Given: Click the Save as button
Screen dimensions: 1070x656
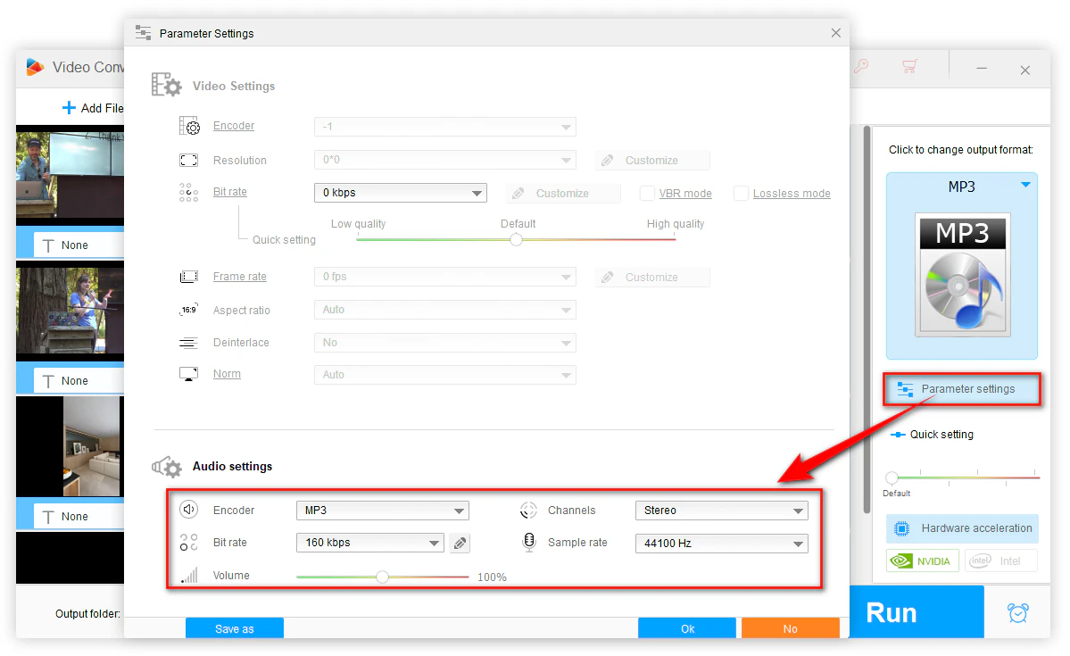Looking at the screenshot, I should [234, 628].
